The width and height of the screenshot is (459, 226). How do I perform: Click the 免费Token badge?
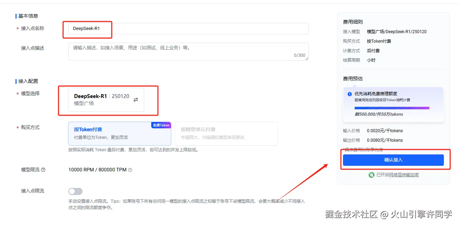(x=161, y=125)
